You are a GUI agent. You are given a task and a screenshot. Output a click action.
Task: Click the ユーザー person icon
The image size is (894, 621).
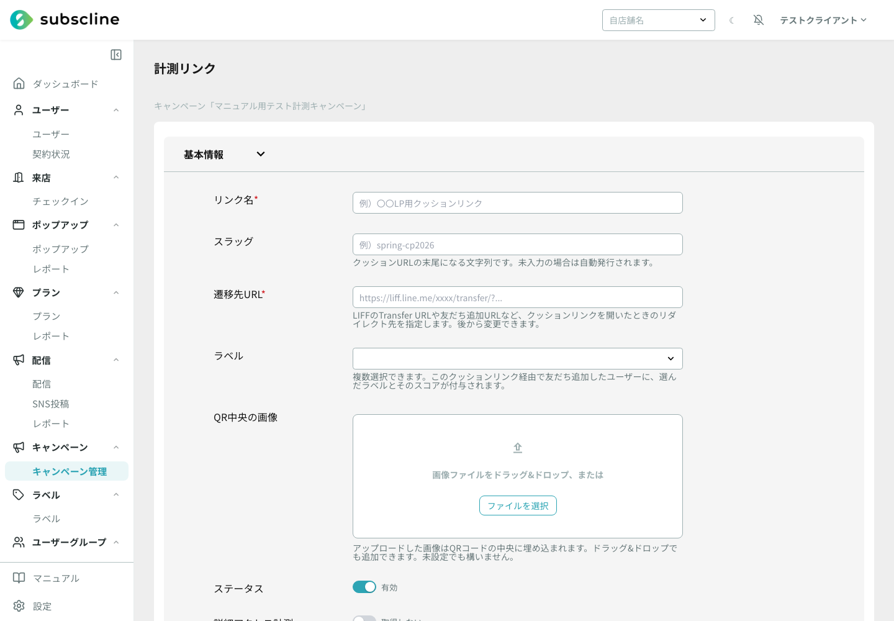click(19, 110)
